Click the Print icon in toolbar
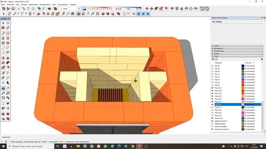Image resolution: width=266 pixels, height=149 pixels. coord(49,9)
